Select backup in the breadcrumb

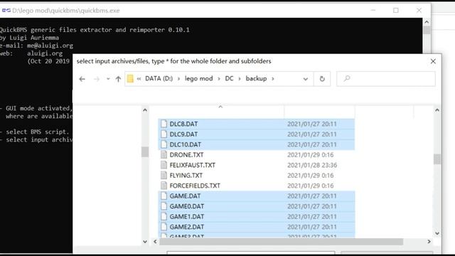coord(256,79)
